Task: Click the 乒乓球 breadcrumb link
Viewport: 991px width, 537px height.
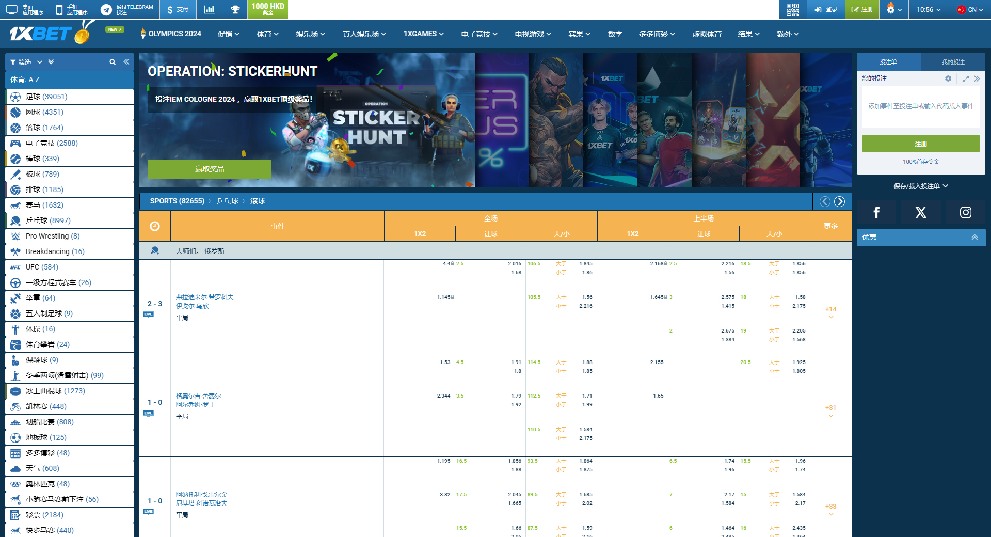Action: [228, 201]
